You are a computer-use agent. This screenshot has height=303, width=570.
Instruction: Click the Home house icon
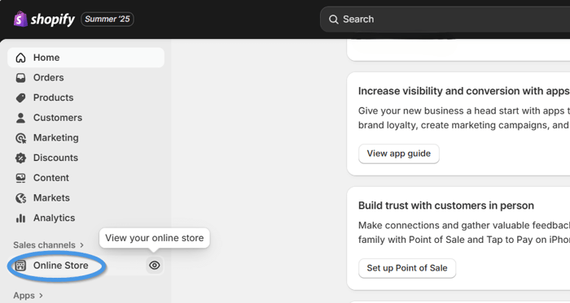tap(20, 58)
